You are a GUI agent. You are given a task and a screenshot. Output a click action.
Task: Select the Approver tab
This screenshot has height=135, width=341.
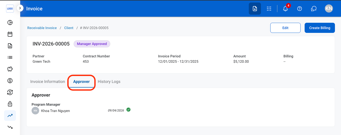point(81,82)
